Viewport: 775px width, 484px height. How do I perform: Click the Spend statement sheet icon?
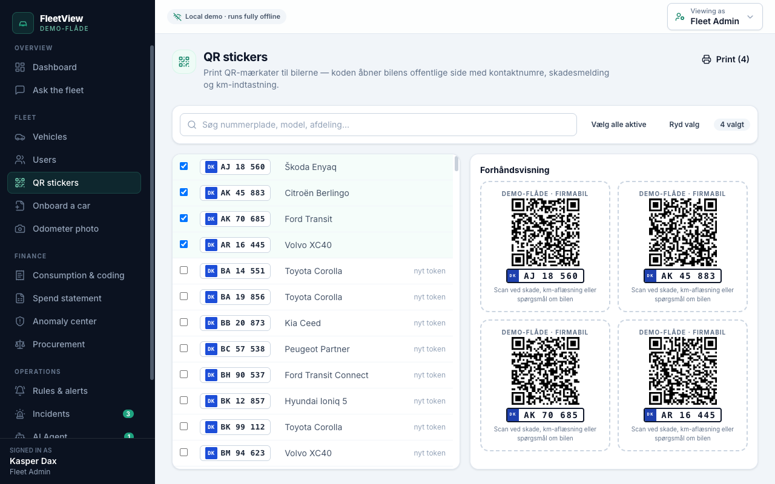click(20, 298)
